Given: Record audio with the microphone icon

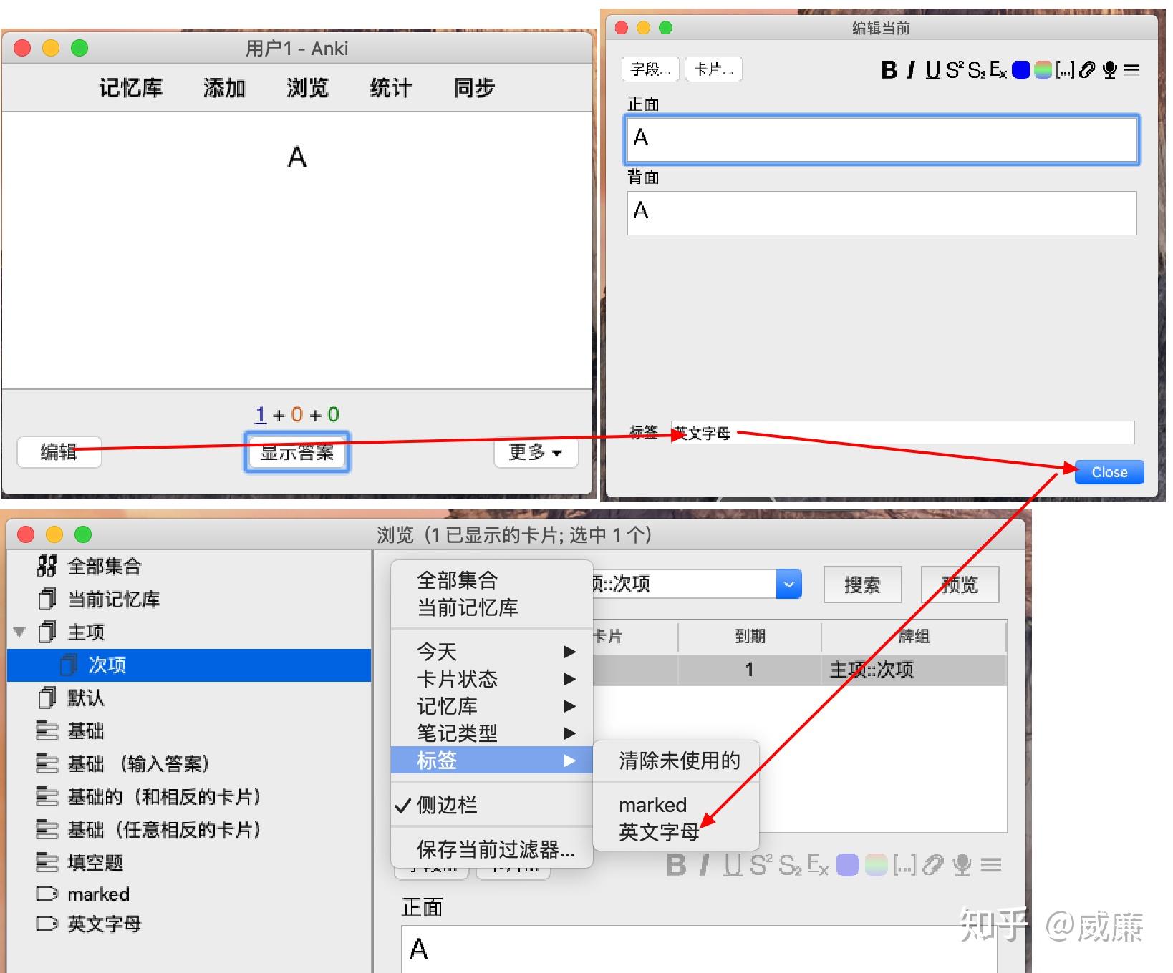Looking at the screenshot, I should point(1110,69).
